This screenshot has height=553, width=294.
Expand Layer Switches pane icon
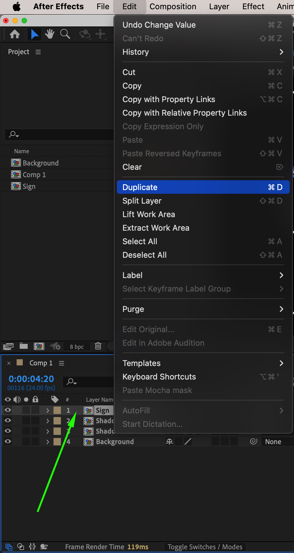9,547
